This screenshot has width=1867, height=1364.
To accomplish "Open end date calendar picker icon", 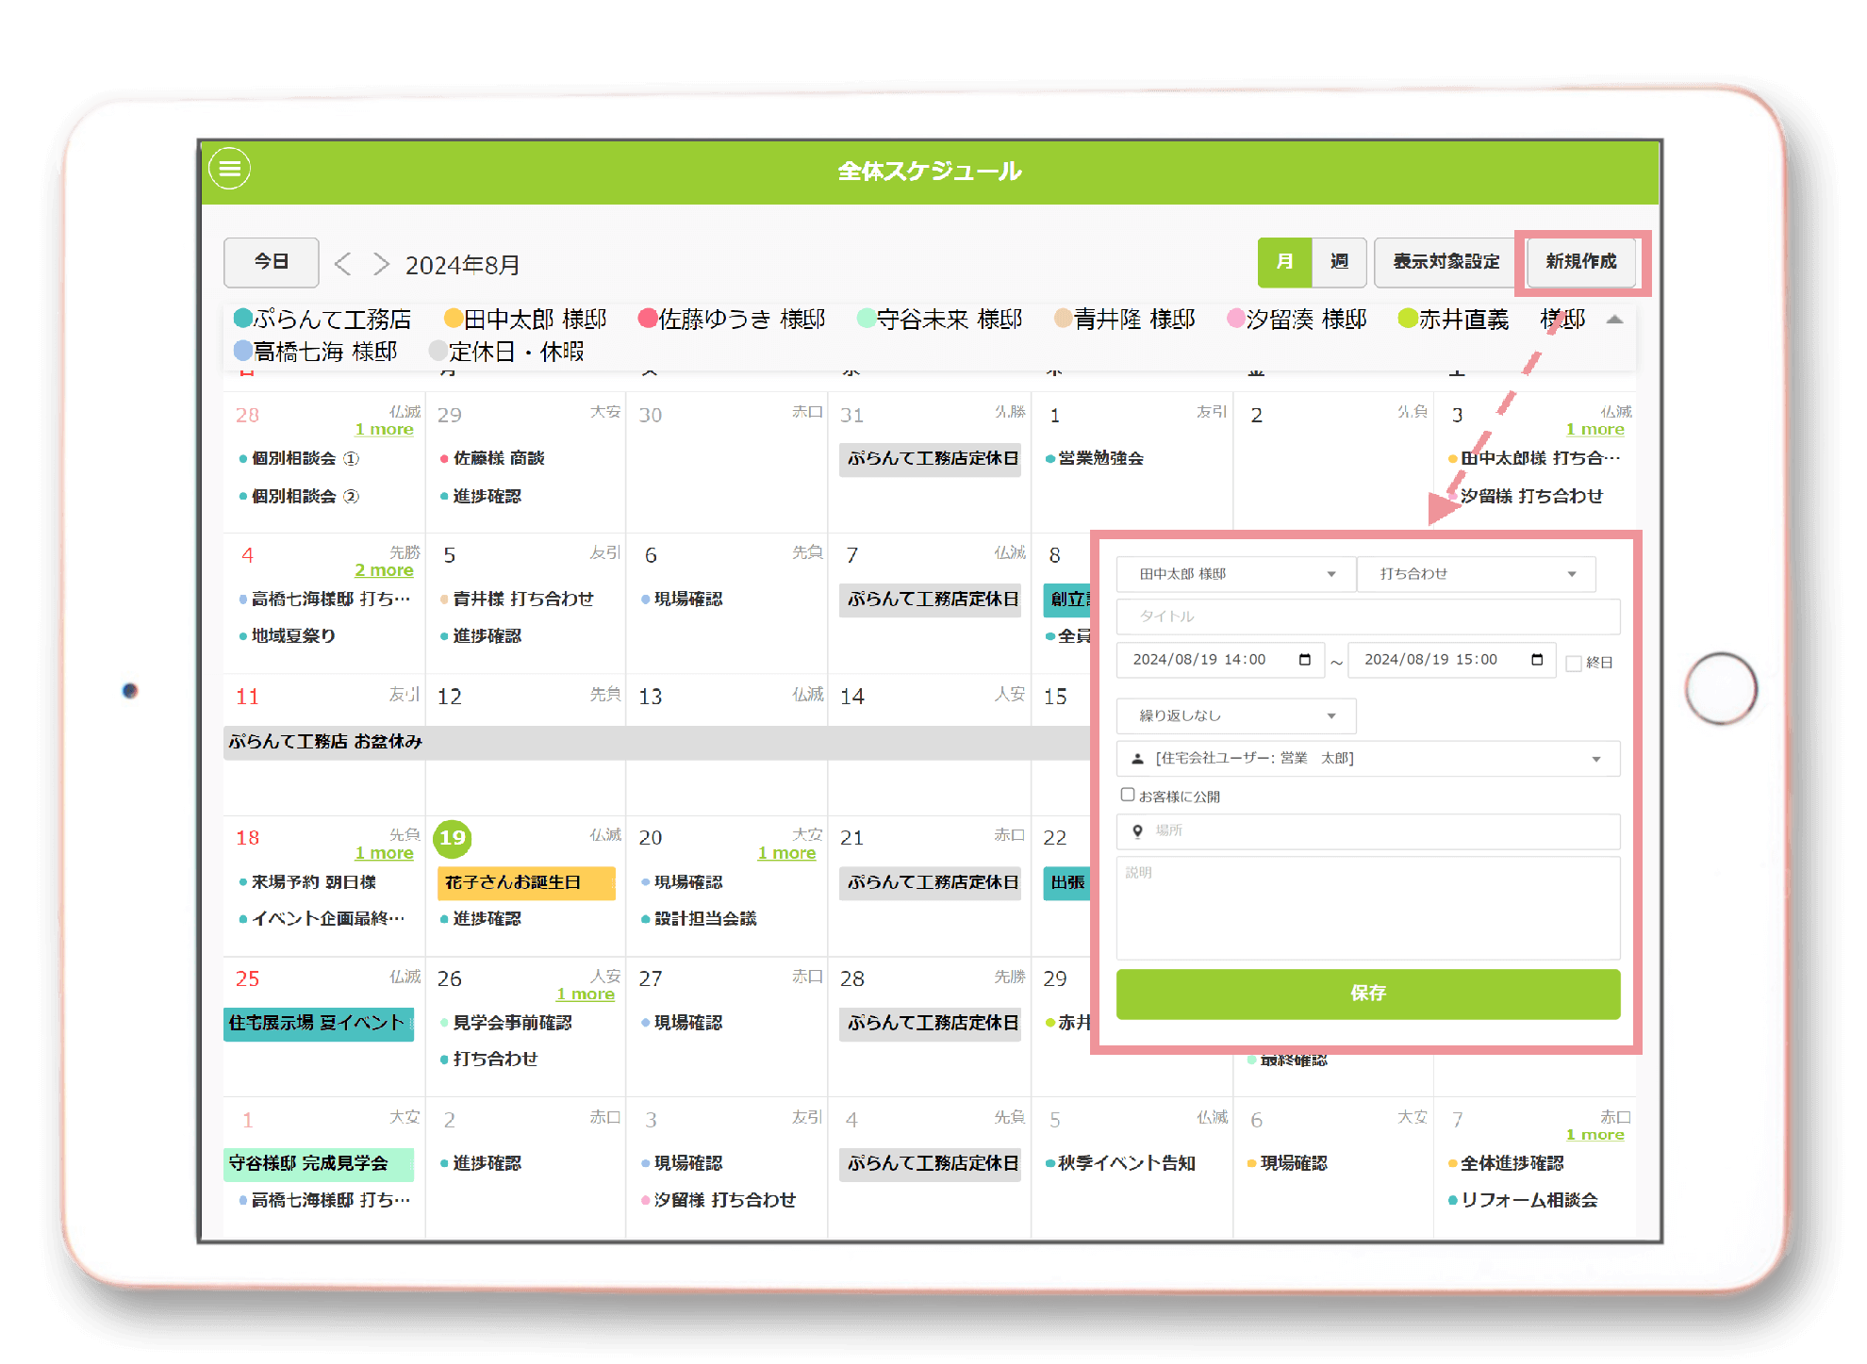I will pos(1537,660).
